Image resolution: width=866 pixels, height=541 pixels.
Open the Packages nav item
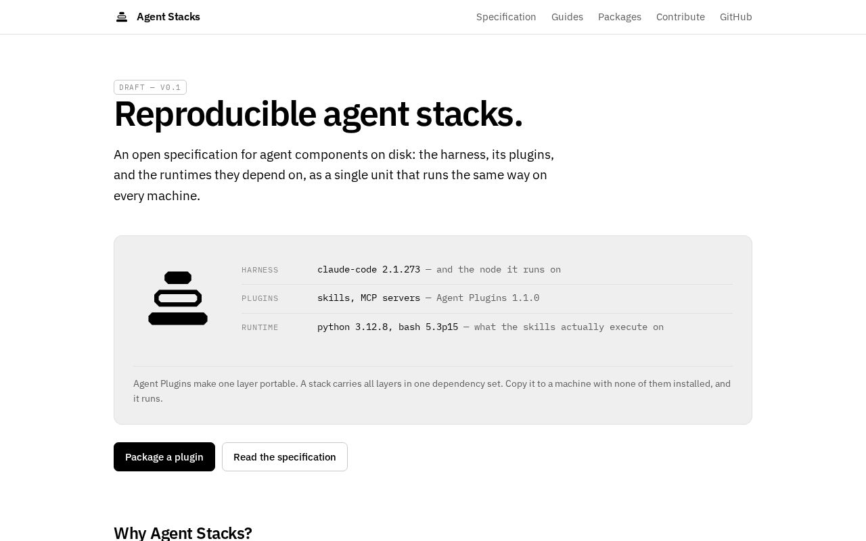pyautogui.click(x=620, y=17)
